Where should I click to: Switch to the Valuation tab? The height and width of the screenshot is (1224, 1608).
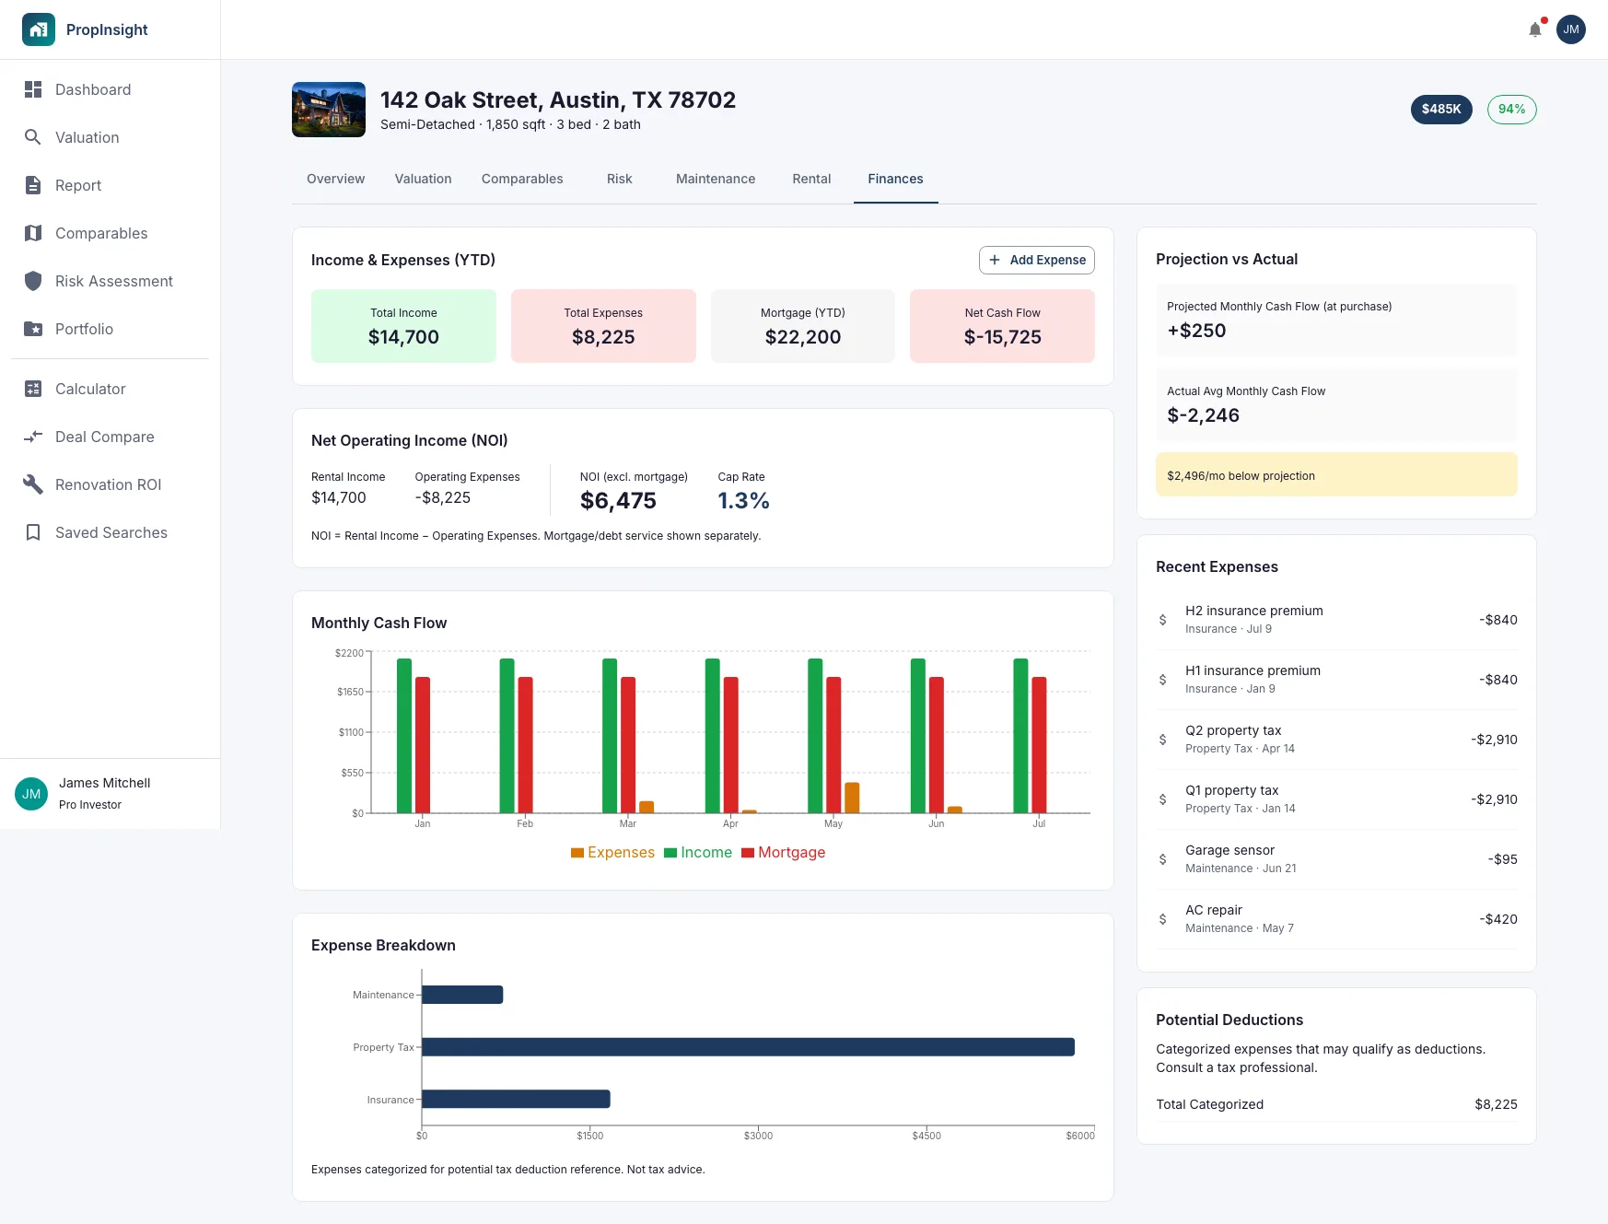point(423,179)
